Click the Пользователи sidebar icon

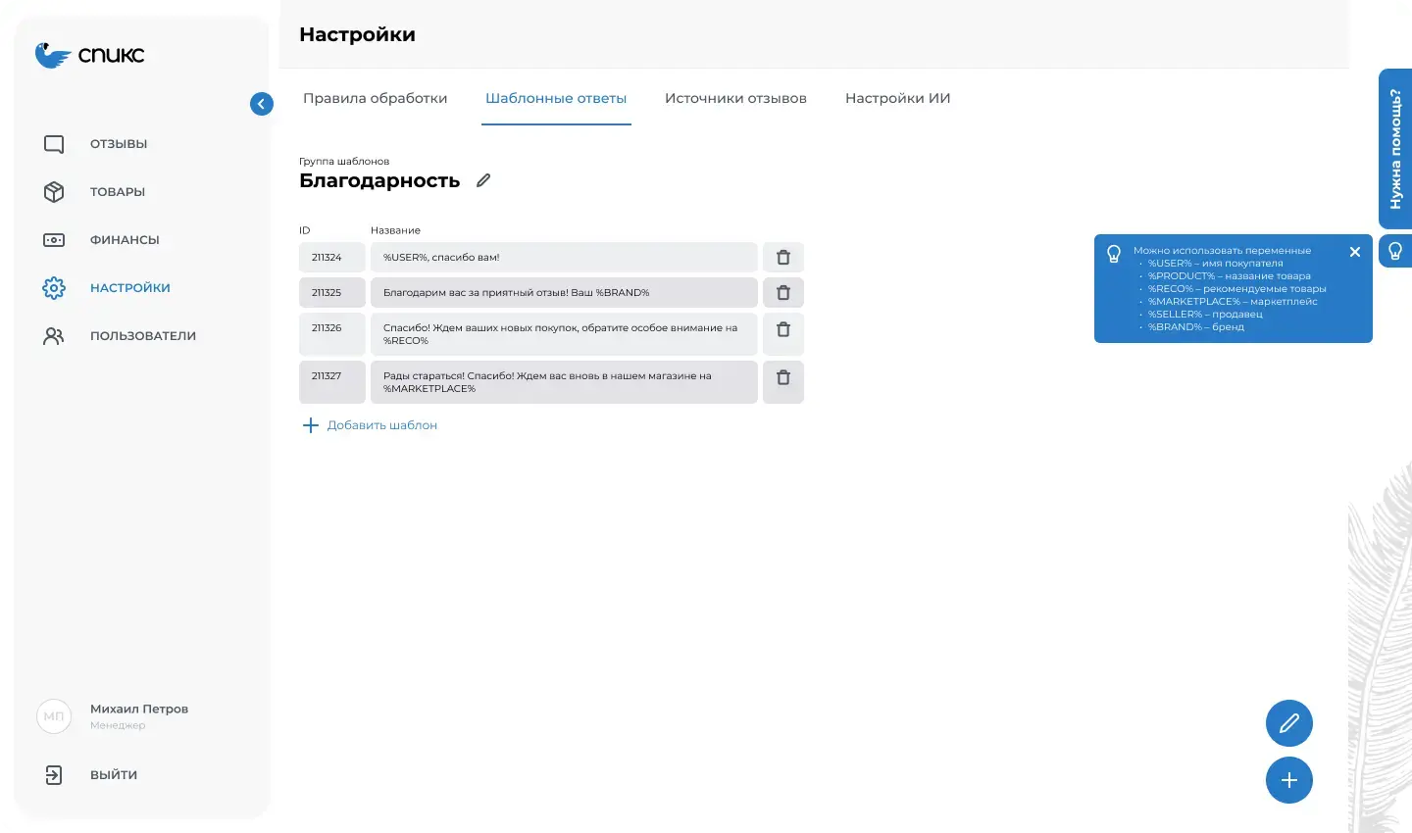(x=52, y=334)
